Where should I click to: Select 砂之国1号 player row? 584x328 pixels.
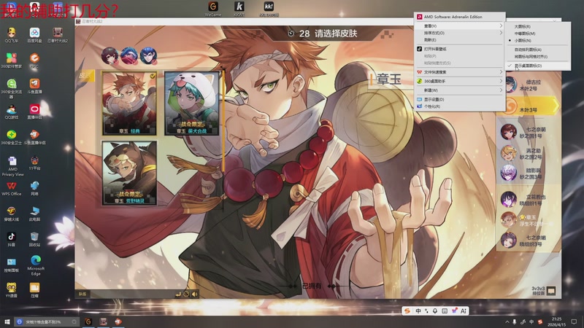tap(529, 133)
